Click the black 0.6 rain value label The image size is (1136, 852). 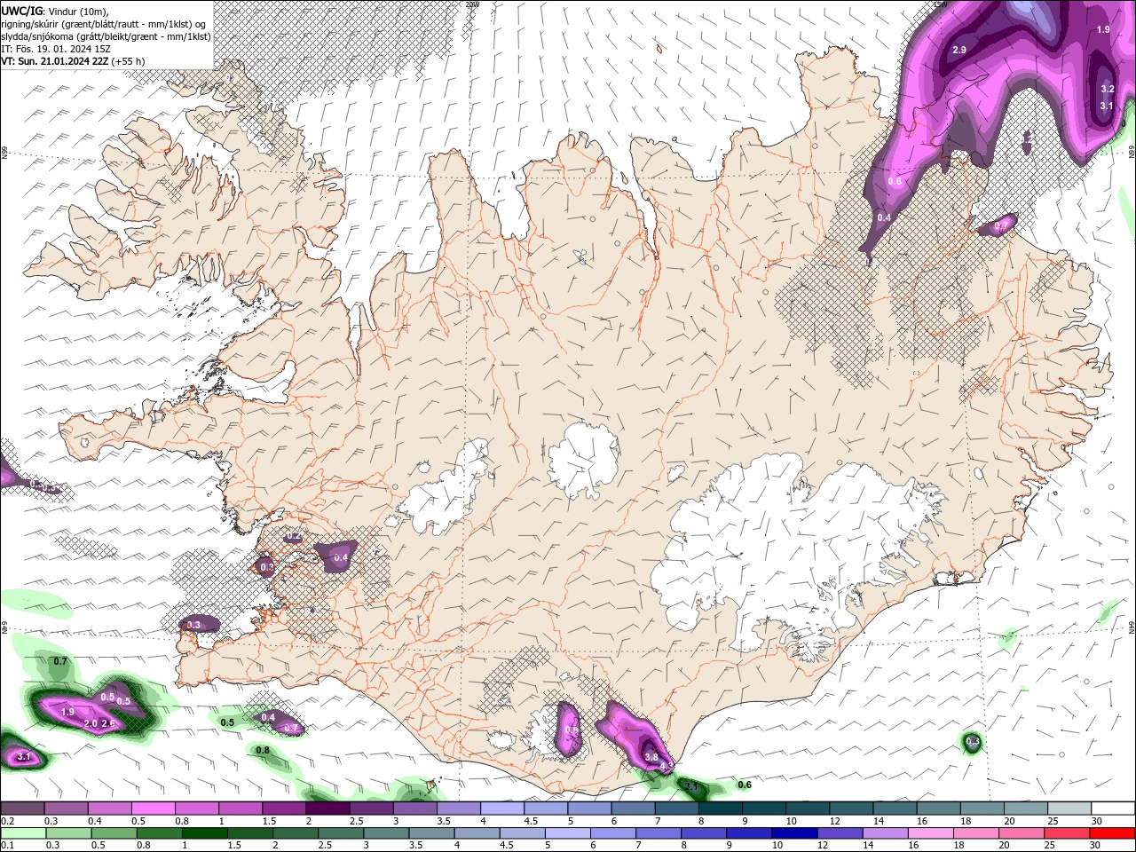click(x=745, y=785)
